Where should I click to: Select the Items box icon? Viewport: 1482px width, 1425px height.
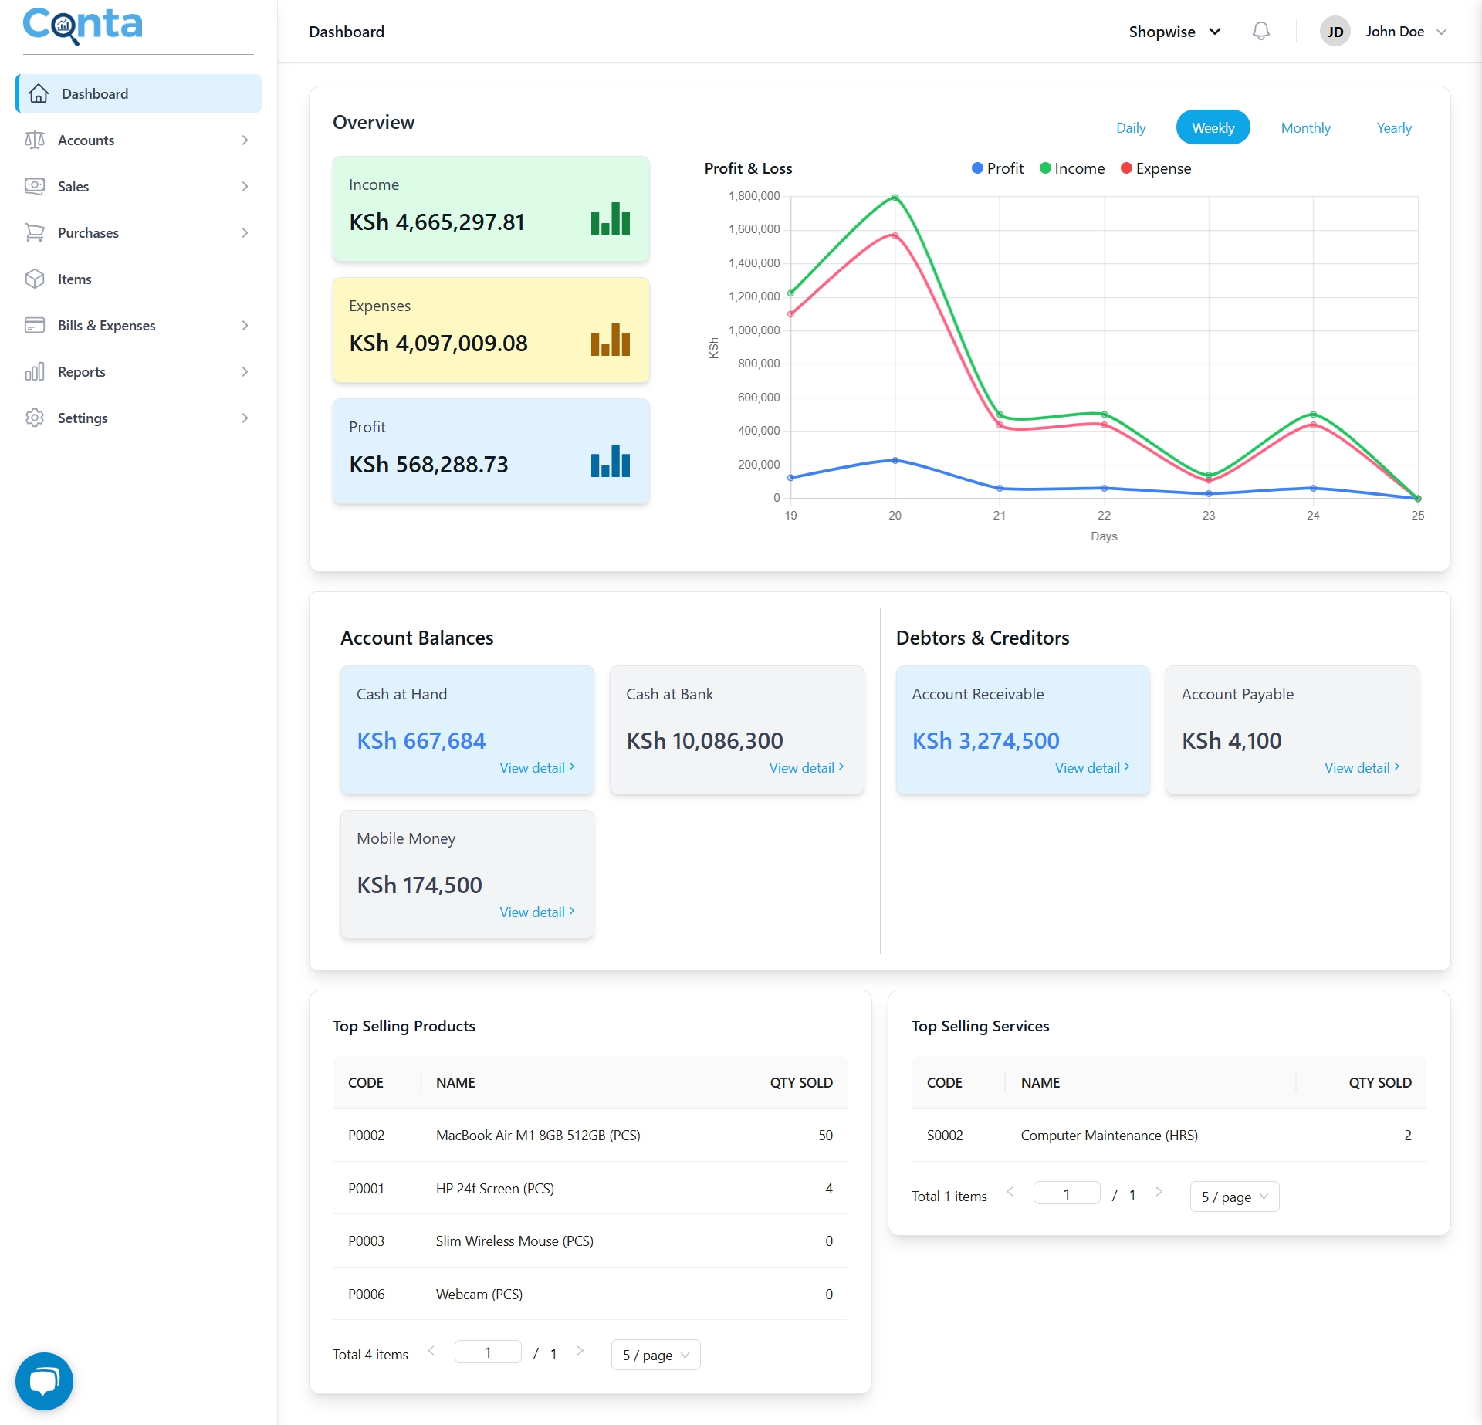(36, 279)
